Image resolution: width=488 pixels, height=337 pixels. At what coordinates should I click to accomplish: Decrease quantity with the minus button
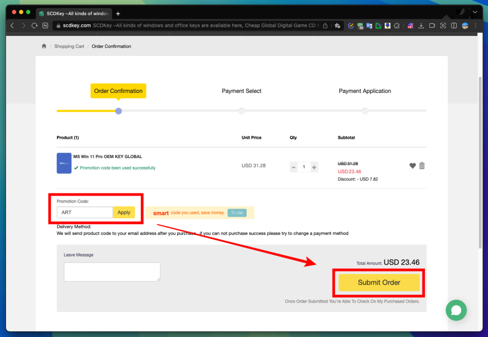294,167
